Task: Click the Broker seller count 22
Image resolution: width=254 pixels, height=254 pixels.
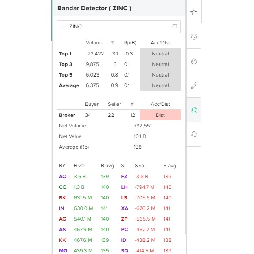Action: (111, 115)
